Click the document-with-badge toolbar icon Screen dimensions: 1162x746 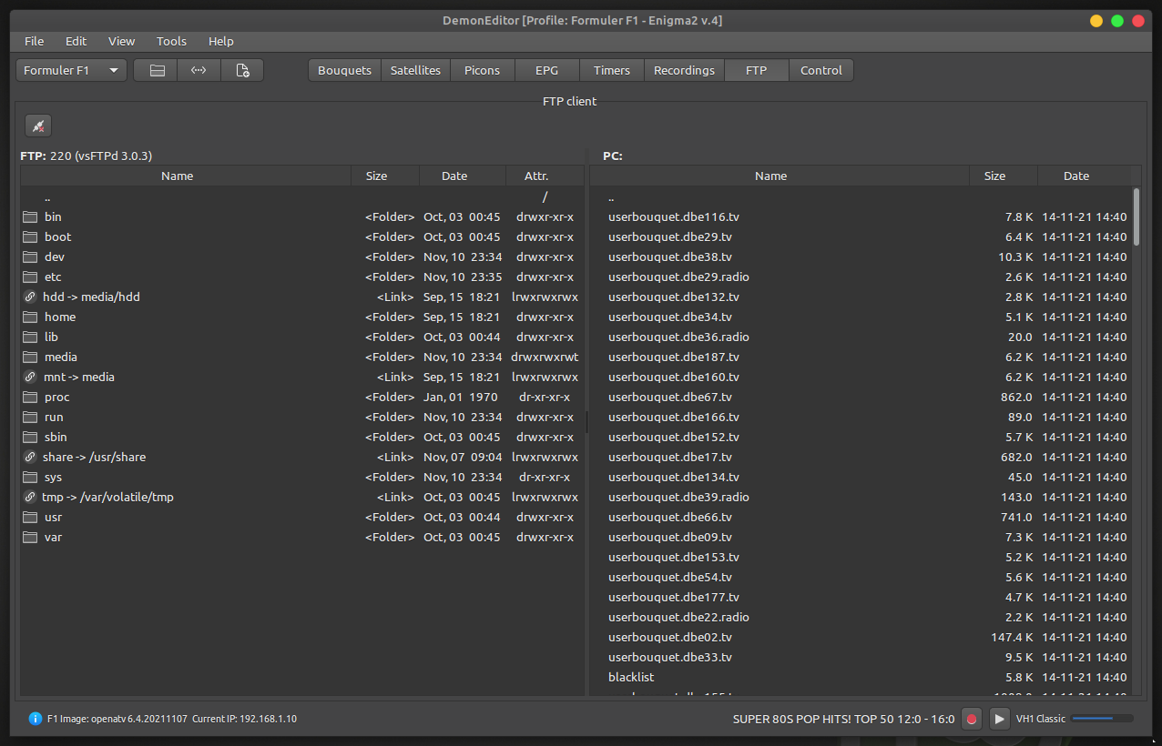click(242, 71)
